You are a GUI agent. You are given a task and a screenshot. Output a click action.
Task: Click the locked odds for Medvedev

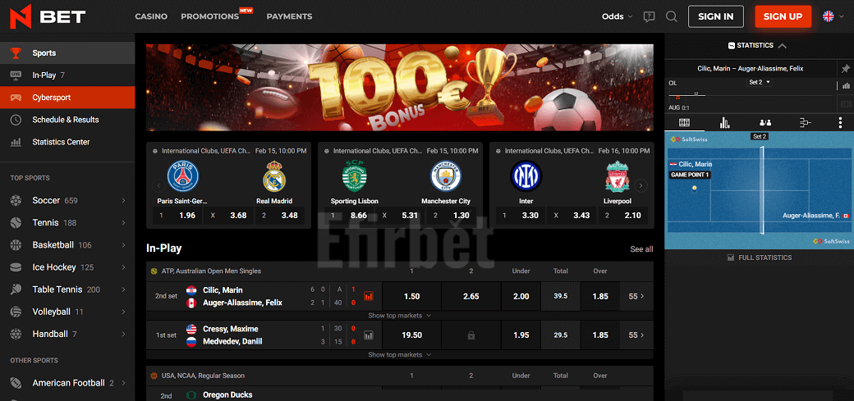point(471,335)
